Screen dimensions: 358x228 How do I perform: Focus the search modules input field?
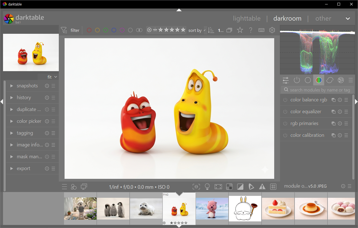click(x=317, y=90)
